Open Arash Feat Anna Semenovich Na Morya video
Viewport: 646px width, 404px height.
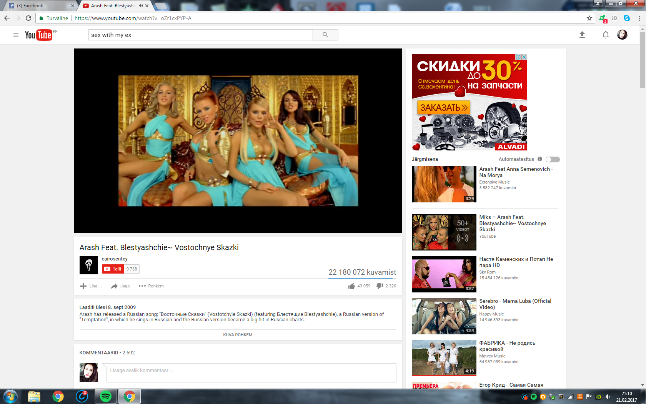tap(516, 172)
